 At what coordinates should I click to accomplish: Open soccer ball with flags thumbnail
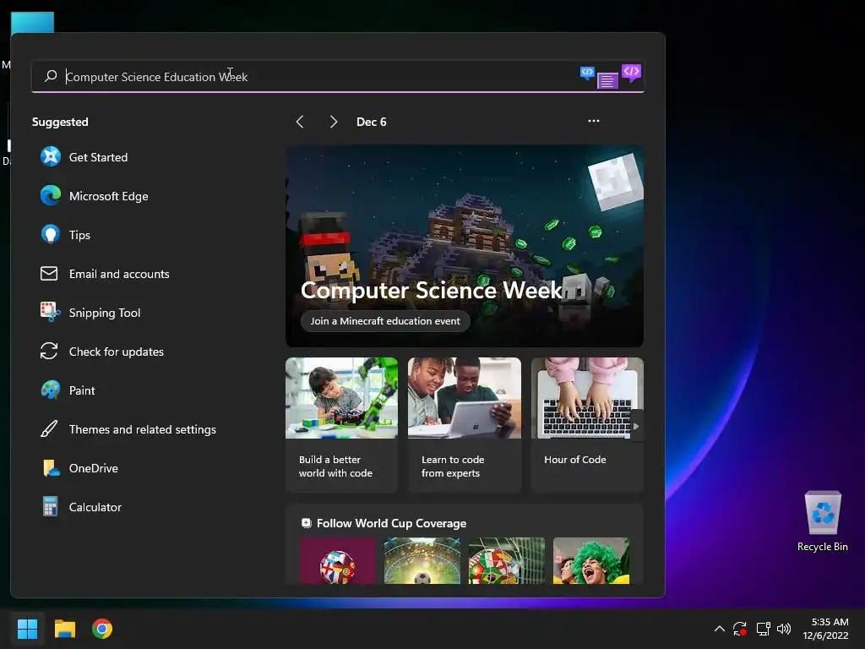[338, 561]
